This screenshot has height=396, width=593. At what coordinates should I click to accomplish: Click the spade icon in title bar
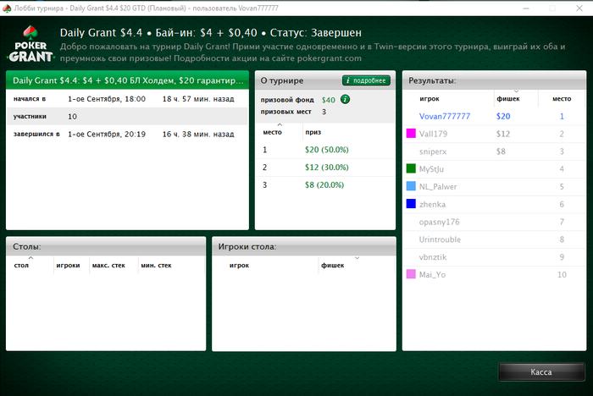point(7,8)
